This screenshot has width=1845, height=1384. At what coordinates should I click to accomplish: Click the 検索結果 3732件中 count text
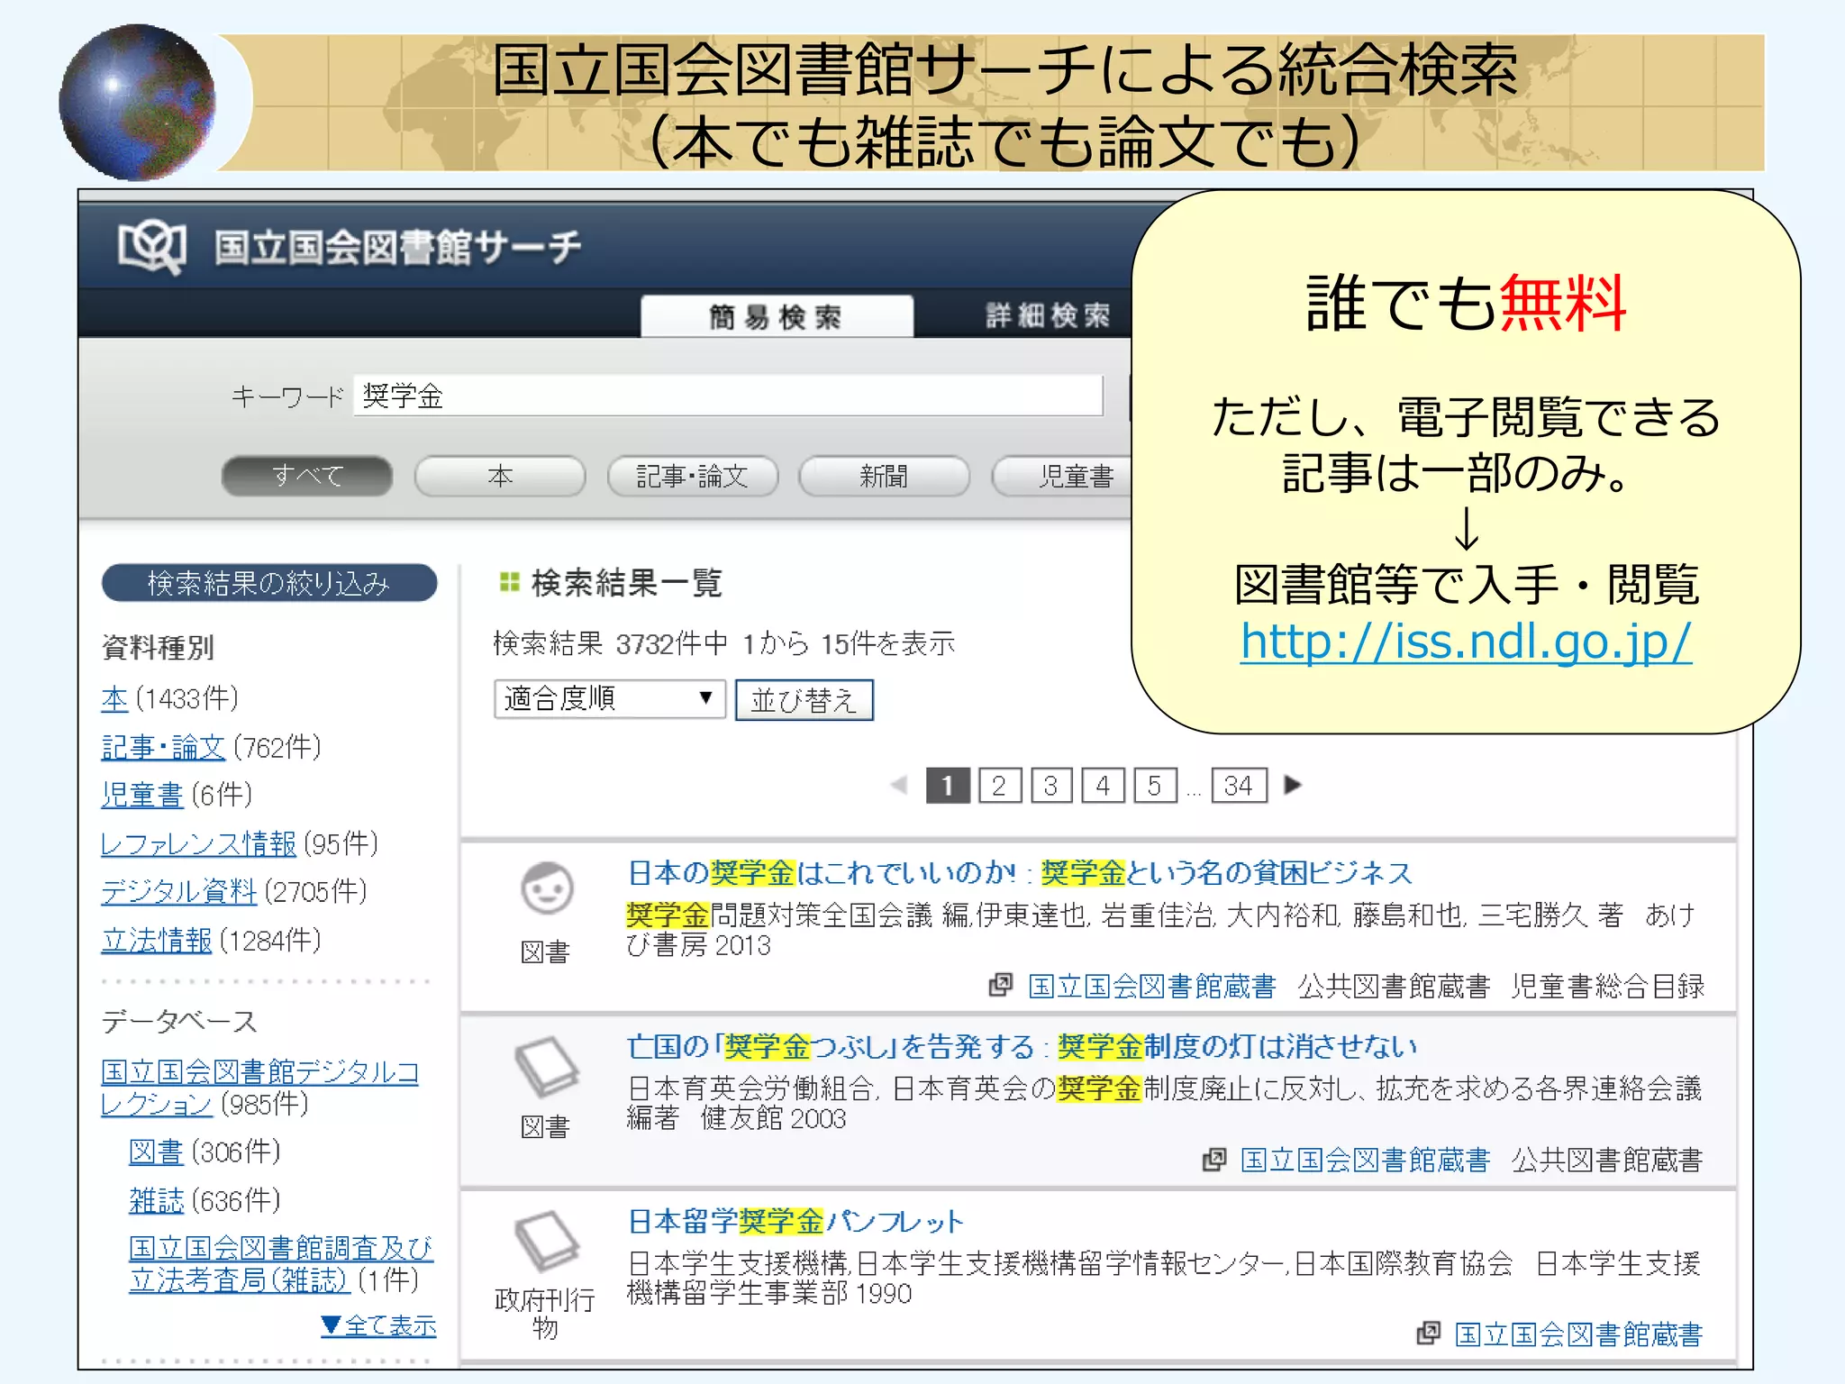611,643
